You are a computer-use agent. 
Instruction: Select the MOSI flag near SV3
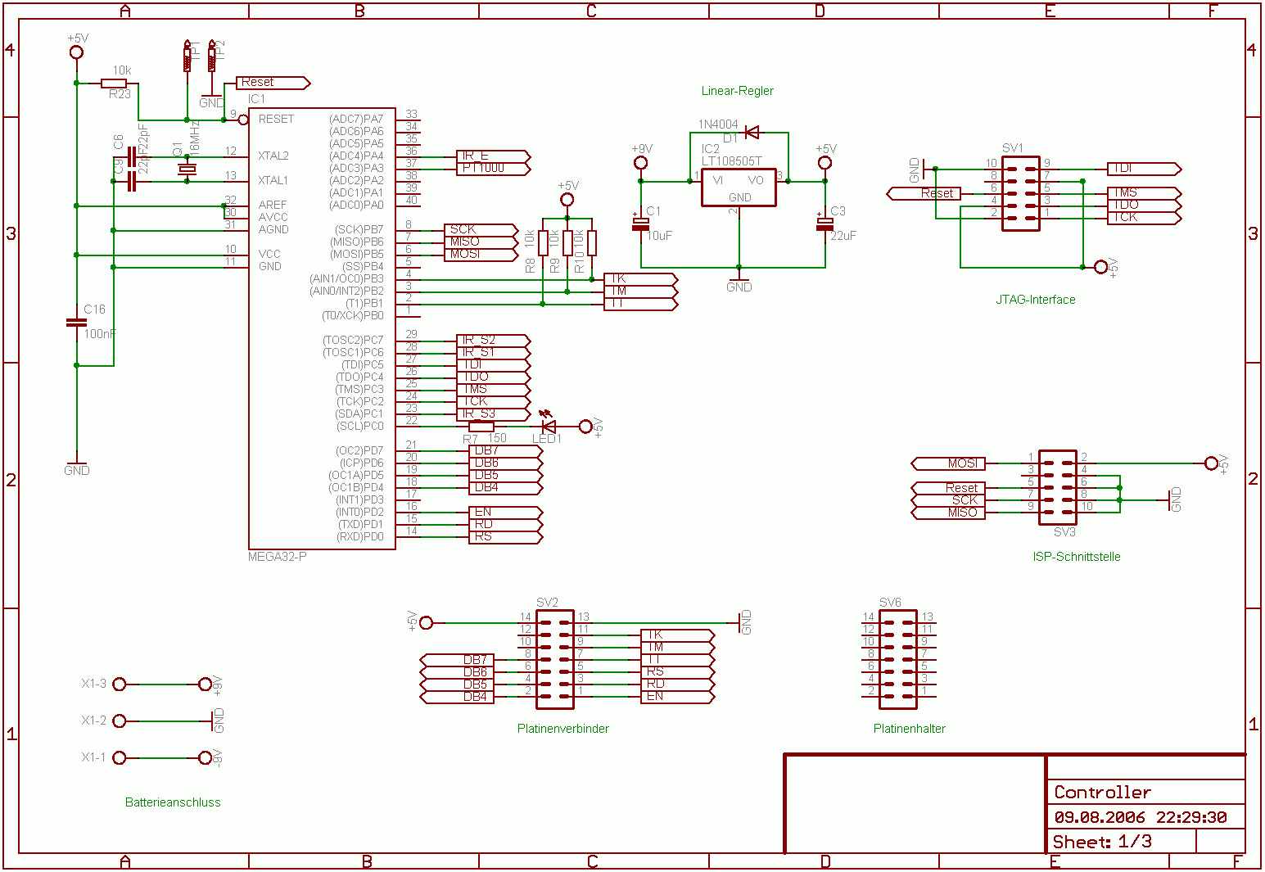950,463
